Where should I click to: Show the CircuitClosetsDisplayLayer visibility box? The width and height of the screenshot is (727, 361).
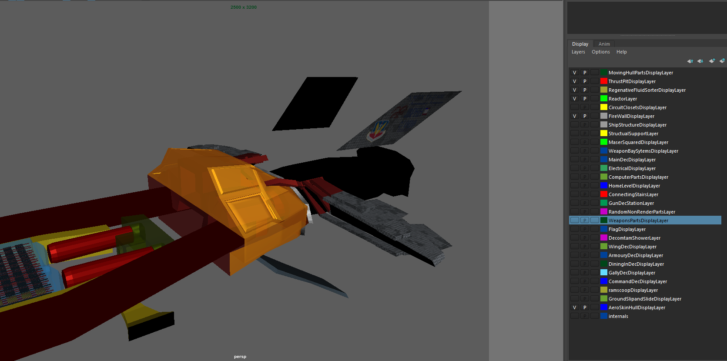tap(574, 107)
